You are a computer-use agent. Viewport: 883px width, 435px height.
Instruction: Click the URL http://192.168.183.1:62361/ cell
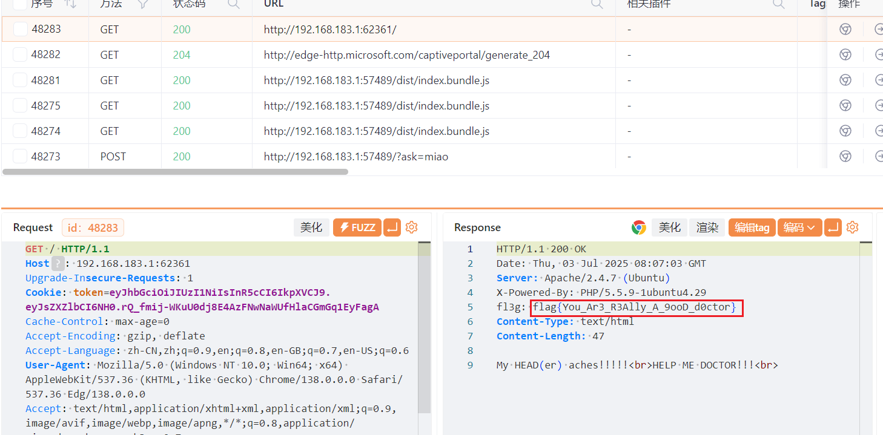point(330,29)
